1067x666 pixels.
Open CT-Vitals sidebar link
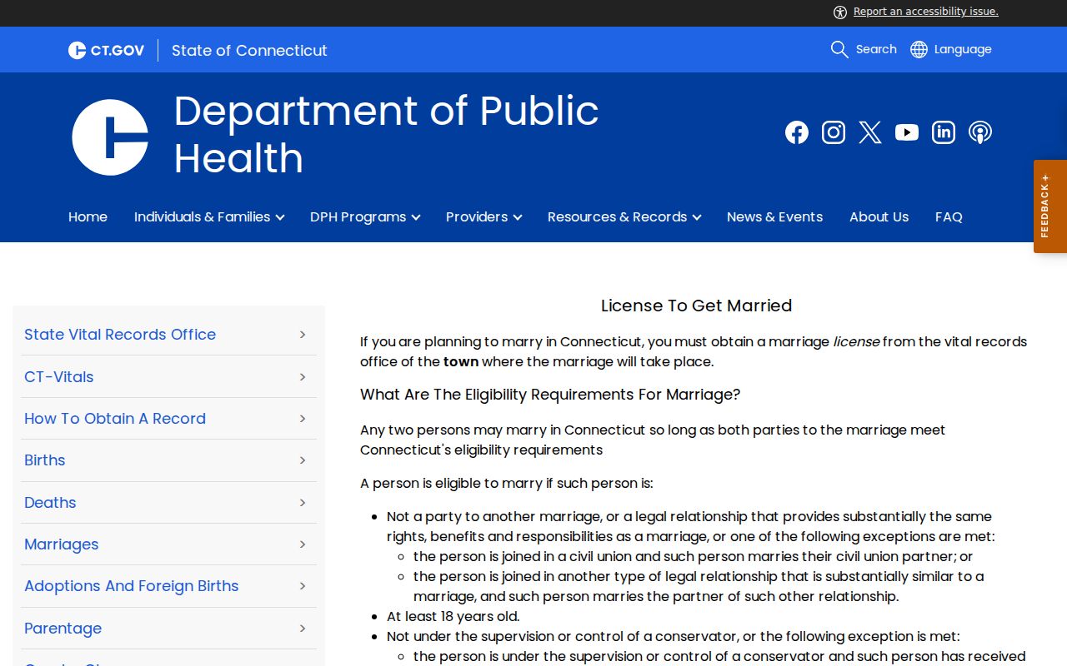tap(58, 376)
